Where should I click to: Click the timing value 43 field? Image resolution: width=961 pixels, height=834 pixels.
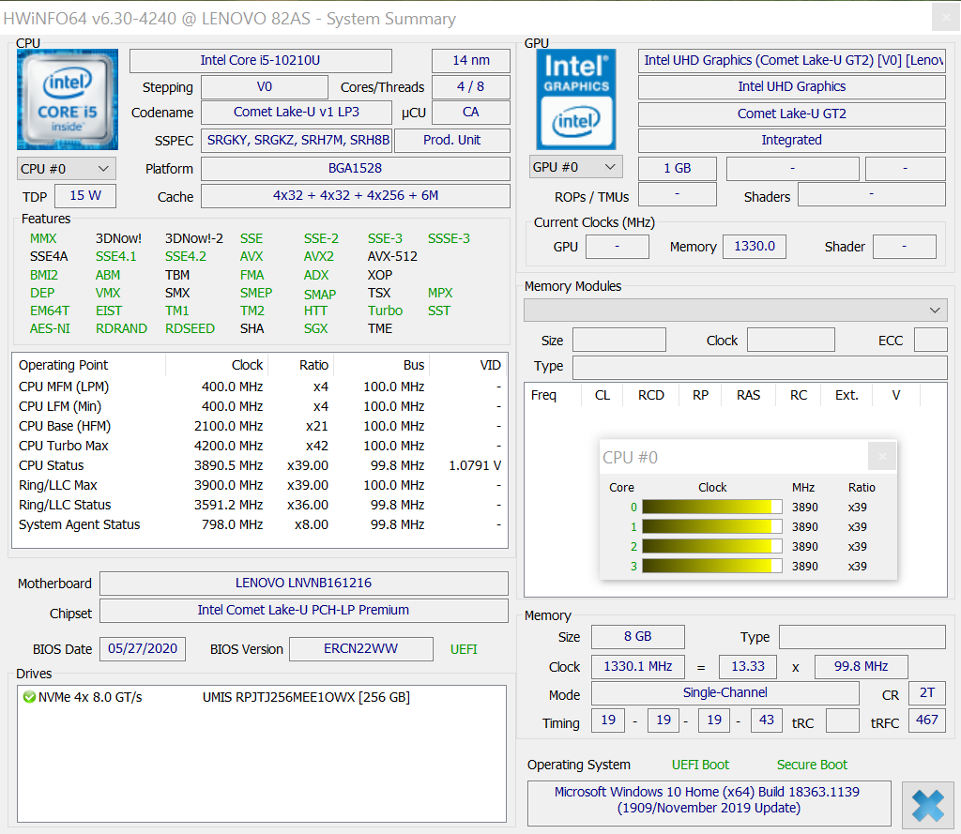pyautogui.click(x=766, y=720)
